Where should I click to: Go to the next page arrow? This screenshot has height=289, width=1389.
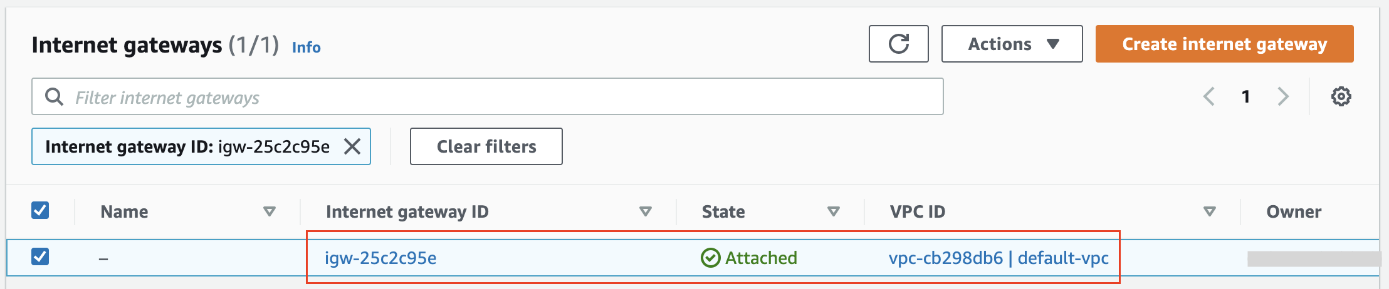click(1283, 96)
